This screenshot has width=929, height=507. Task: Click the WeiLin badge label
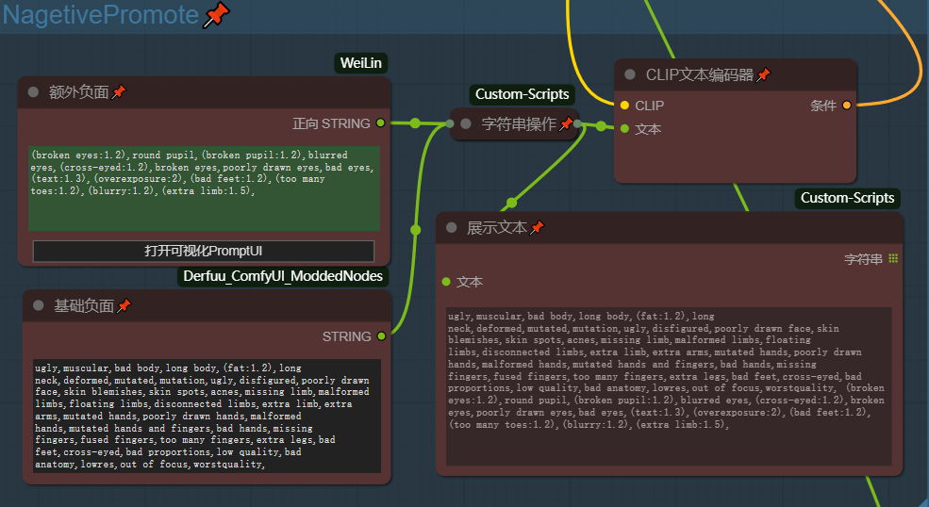pos(362,63)
